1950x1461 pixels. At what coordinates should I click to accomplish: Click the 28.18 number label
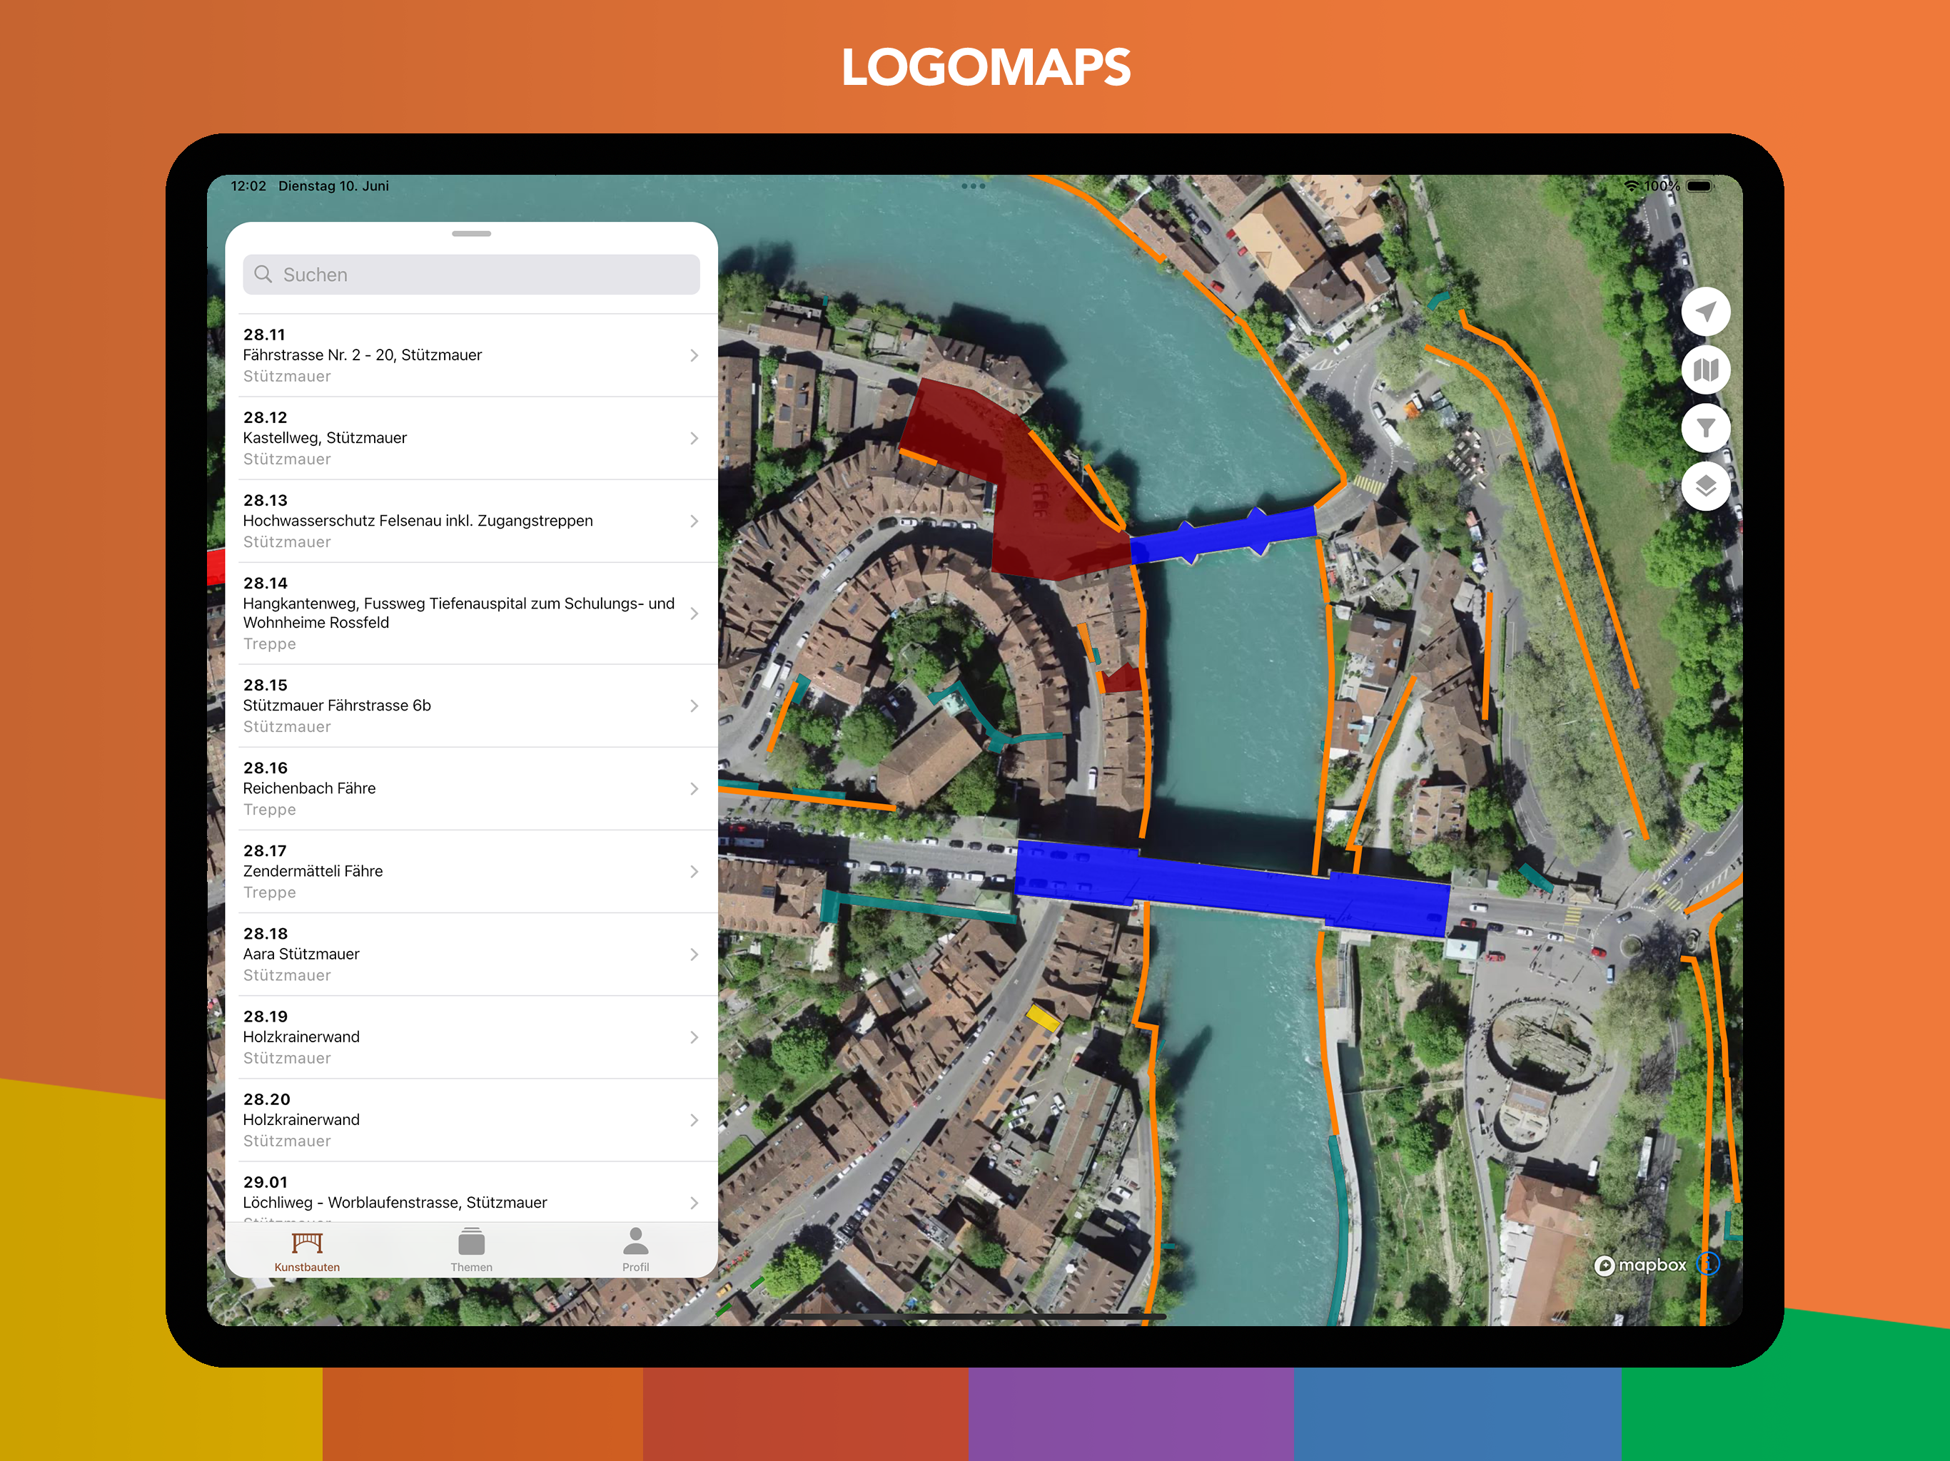pyautogui.click(x=266, y=933)
